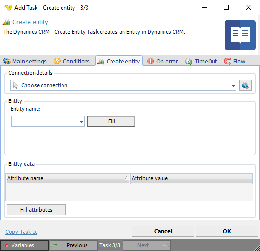Cancel the Add Task dialog
Screen dimensions: 260x251
(x=163, y=231)
